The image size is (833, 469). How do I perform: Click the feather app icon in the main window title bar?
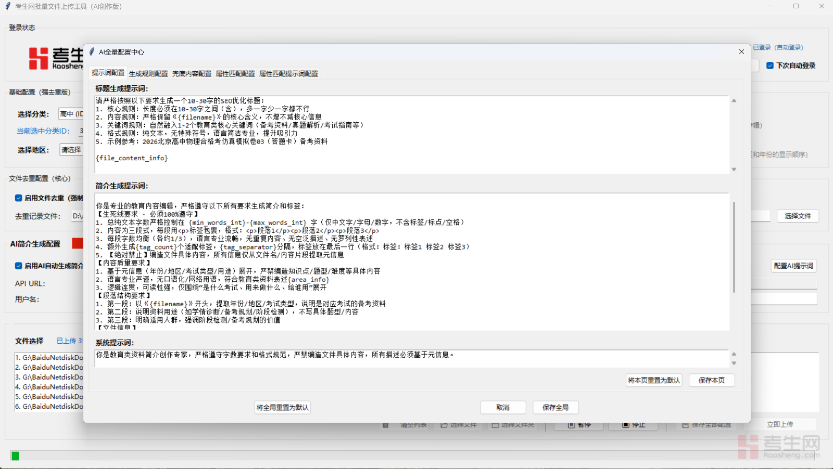8,6
